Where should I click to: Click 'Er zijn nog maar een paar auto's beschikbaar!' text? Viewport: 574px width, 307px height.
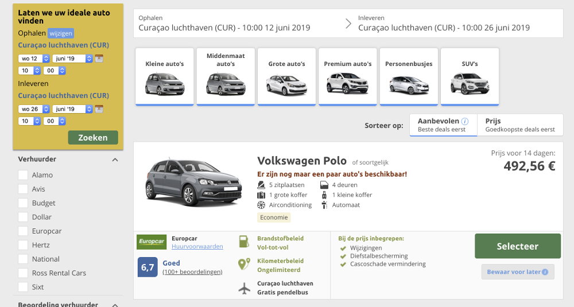332,174
